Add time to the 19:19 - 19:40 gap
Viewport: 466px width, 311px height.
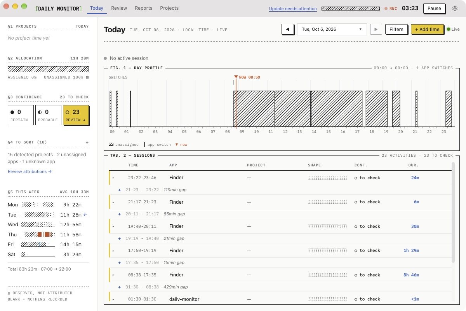[120, 238]
